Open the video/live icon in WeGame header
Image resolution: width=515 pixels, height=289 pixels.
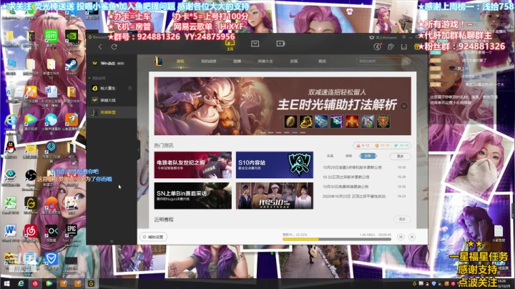[280, 44]
